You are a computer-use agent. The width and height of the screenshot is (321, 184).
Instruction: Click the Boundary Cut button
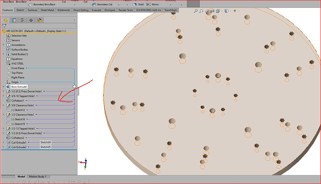pyautogui.click(x=102, y=4)
